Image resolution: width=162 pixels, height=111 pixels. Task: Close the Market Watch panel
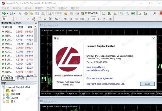tap(36, 23)
